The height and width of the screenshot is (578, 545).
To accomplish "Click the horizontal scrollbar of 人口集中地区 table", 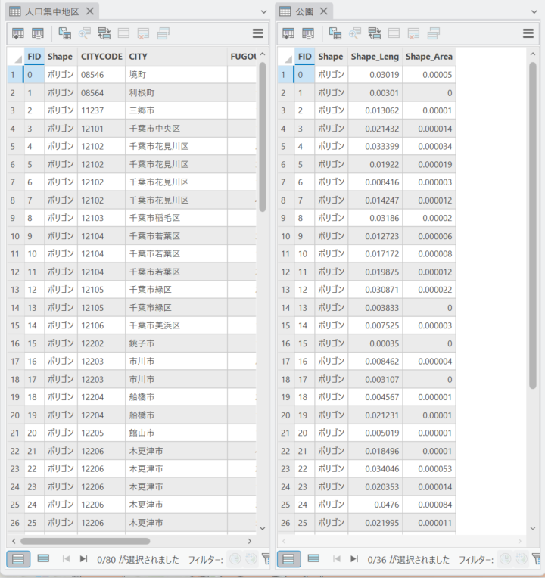I will pyautogui.click(x=85, y=541).
